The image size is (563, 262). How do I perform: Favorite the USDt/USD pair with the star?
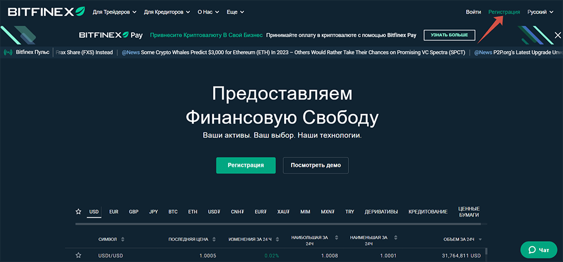(78, 256)
